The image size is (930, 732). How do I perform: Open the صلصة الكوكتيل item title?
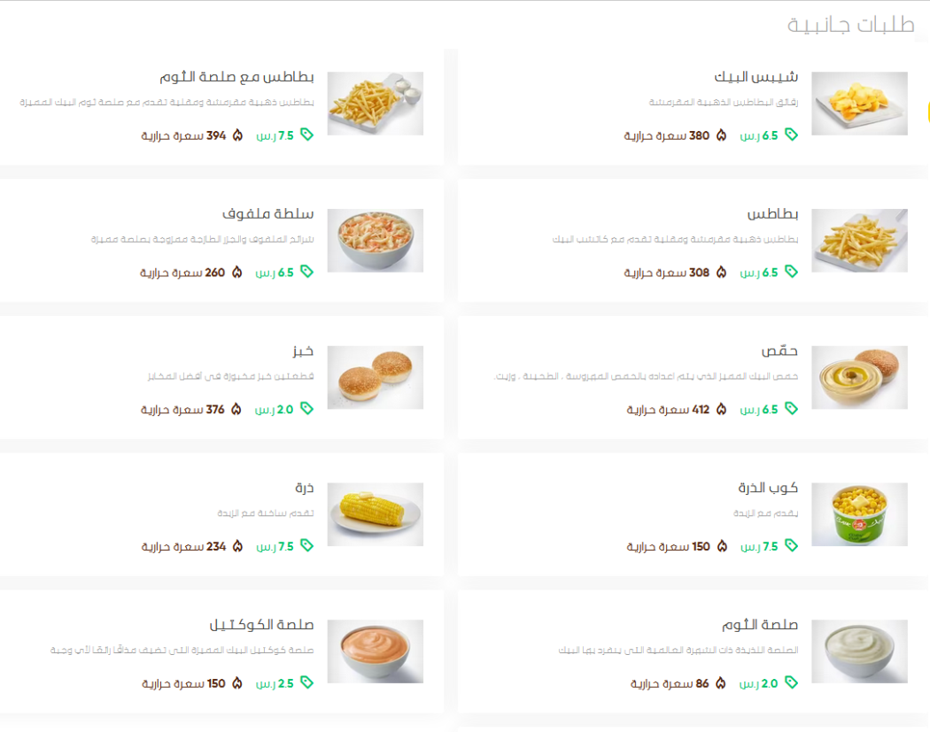pos(261,624)
